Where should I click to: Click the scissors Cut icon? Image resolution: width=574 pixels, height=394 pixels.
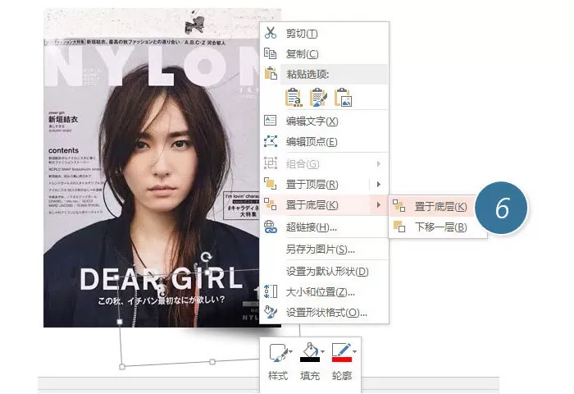[271, 33]
